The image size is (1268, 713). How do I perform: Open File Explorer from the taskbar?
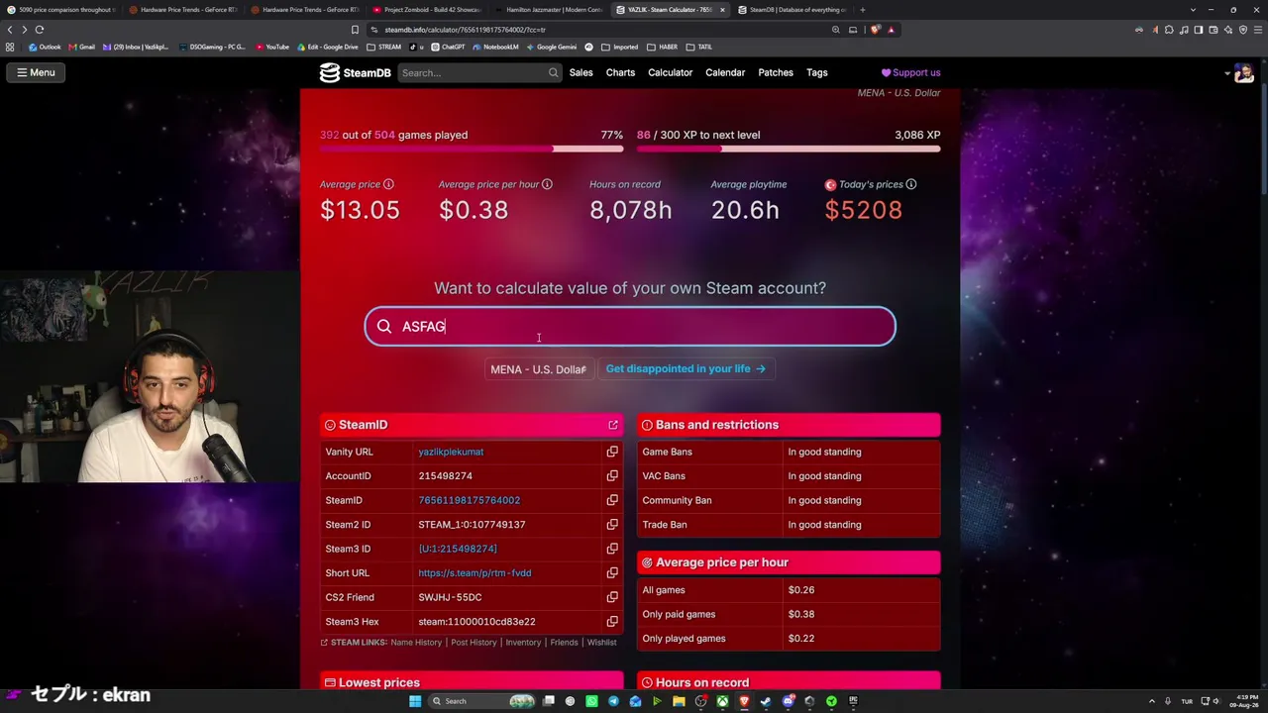click(x=679, y=701)
